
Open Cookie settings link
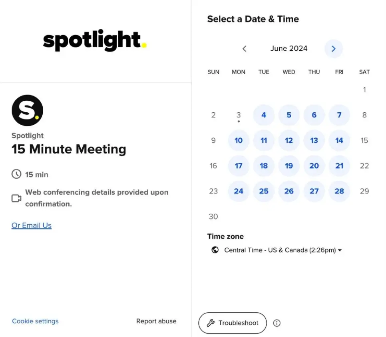(x=35, y=321)
